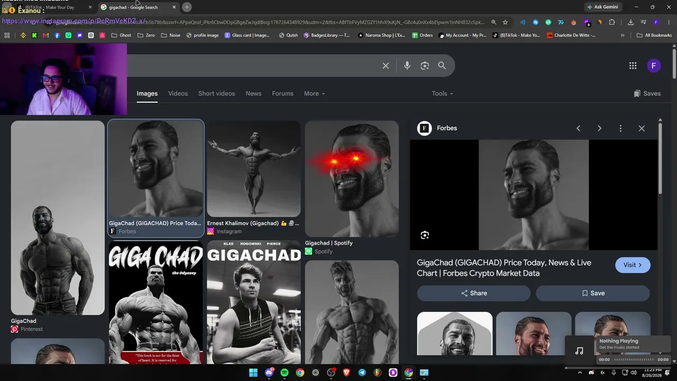
Task: Open more options in the image preview panel
Action: tap(620, 128)
